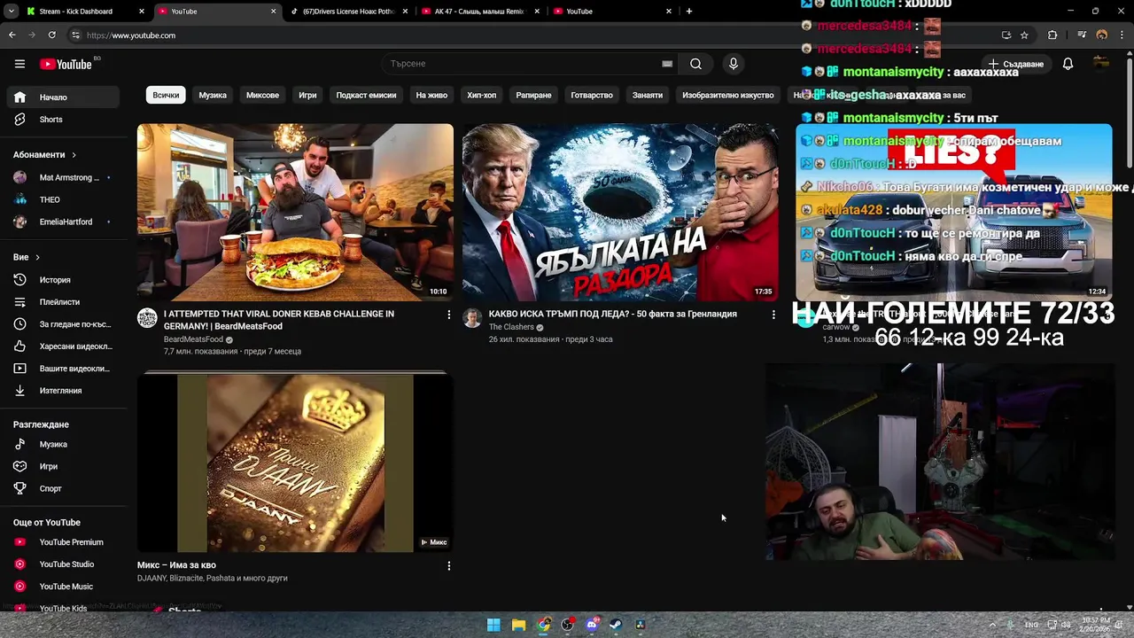1134x638 pixels.
Task: Open Chrome extensions puzzle icon
Action: click(1052, 35)
